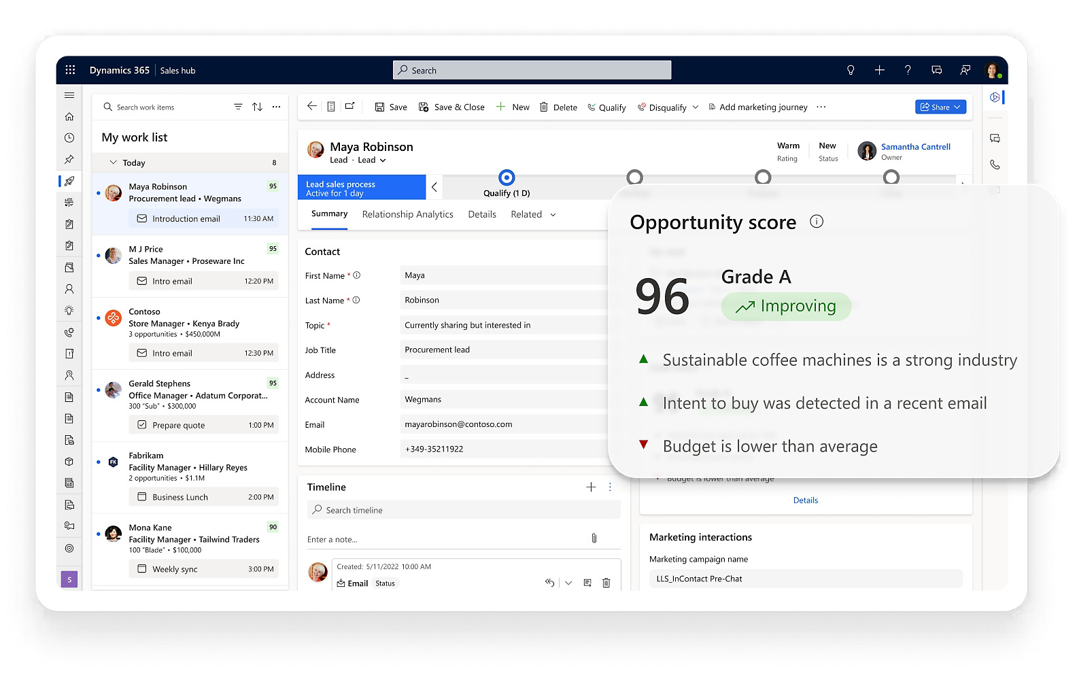1077x680 pixels.
Task: Expand the timeline email chevron
Action: (568, 583)
